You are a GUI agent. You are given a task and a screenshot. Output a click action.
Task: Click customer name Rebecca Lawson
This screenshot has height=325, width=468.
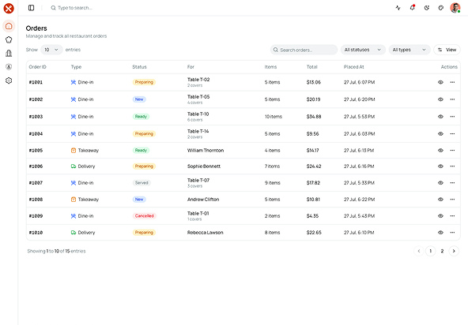pos(205,233)
